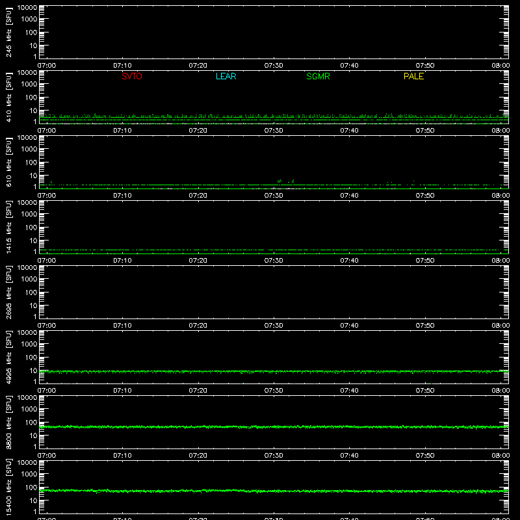Click the 1000 tick label on 2695 MHz panel
This screenshot has width=520, height=520.
coord(29,279)
